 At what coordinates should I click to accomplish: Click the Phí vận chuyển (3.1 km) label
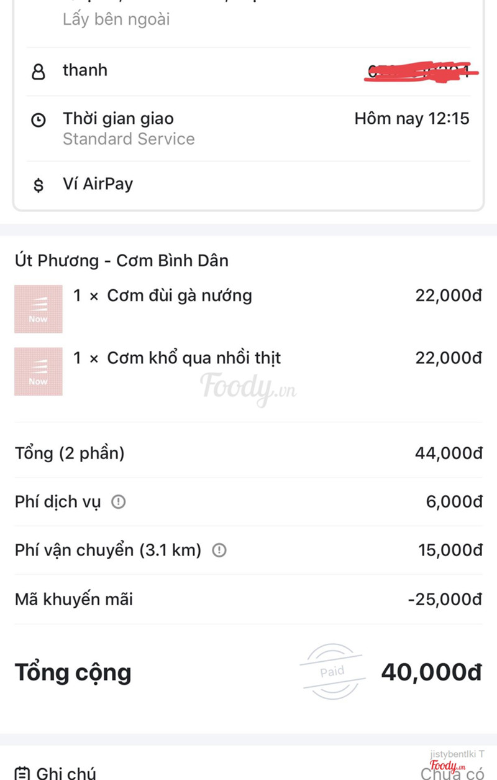coord(108,550)
